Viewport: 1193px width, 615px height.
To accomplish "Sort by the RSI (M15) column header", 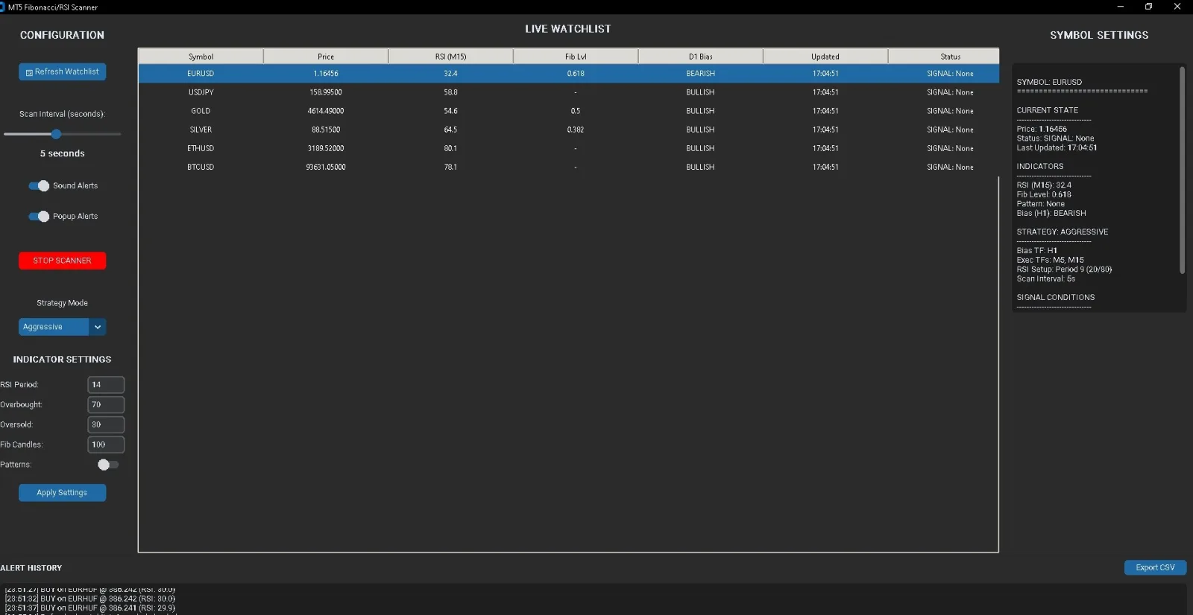I will (450, 57).
